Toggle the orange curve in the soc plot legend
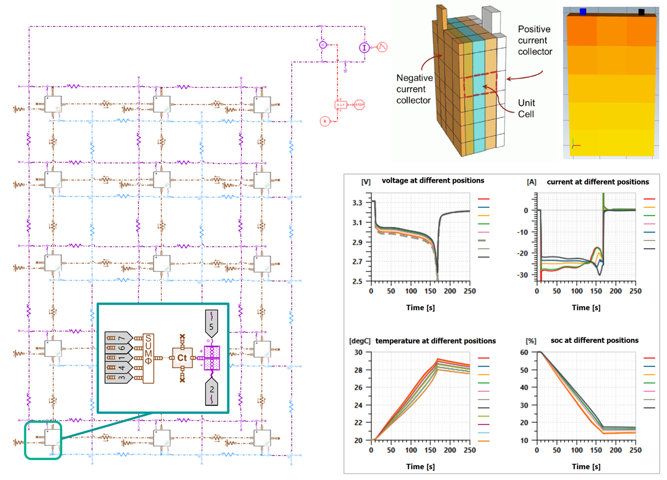667x480 pixels. [x=649, y=375]
